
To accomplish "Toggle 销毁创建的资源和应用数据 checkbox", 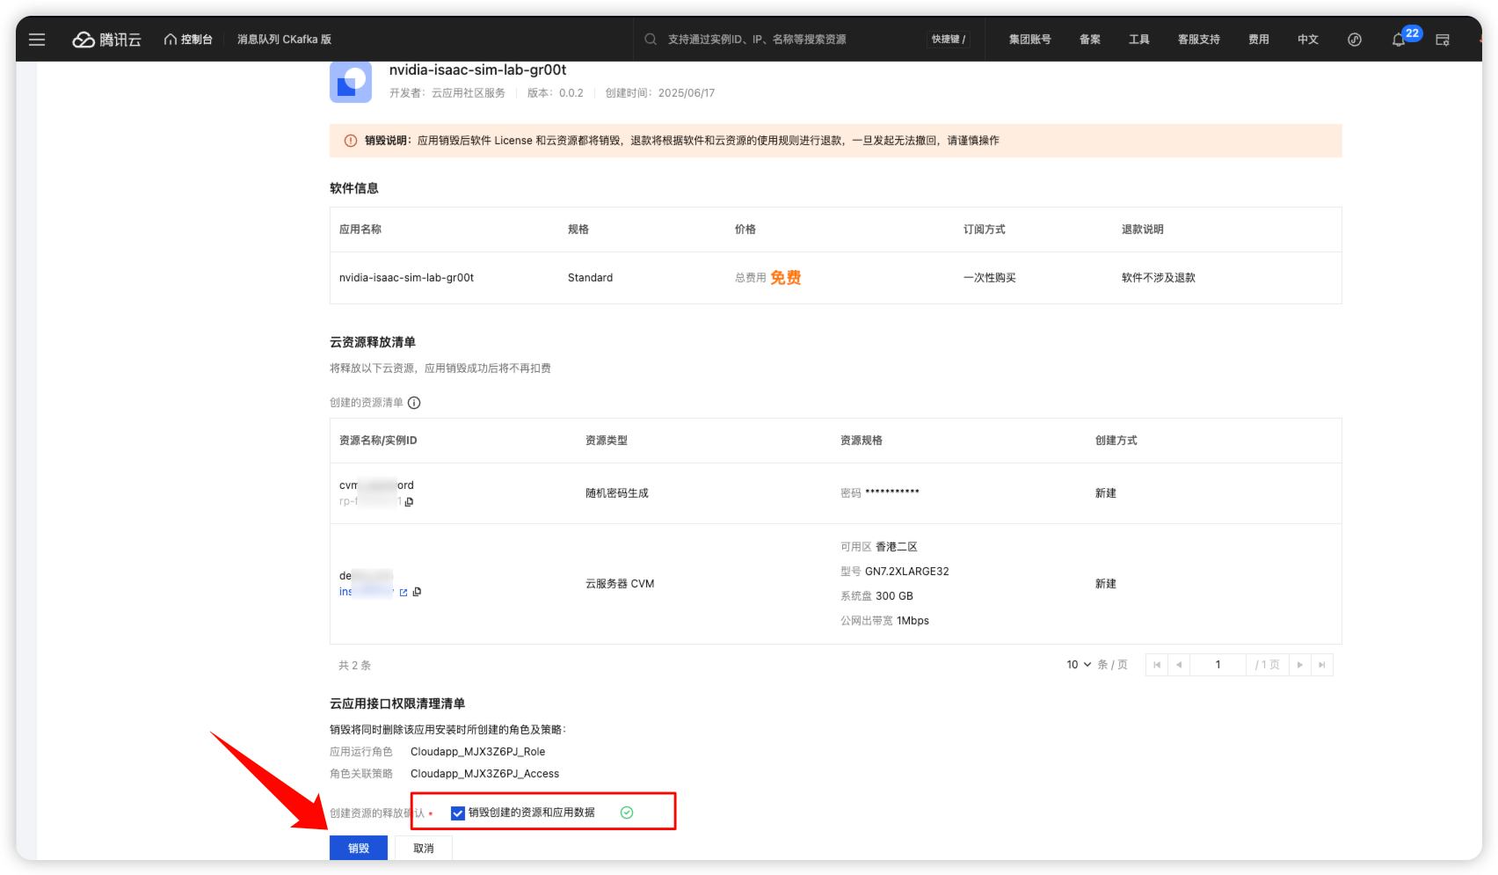I will pyautogui.click(x=457, y=813).
